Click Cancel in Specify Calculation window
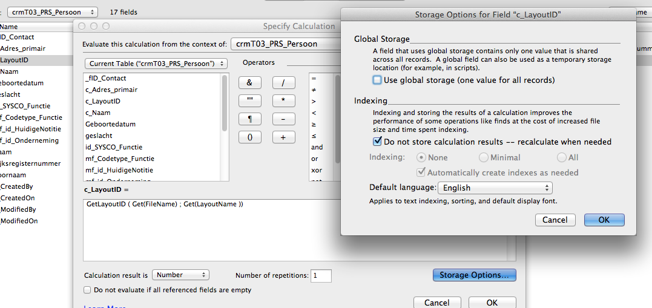This screenshot has height=308, width=652. coord(437,303)
